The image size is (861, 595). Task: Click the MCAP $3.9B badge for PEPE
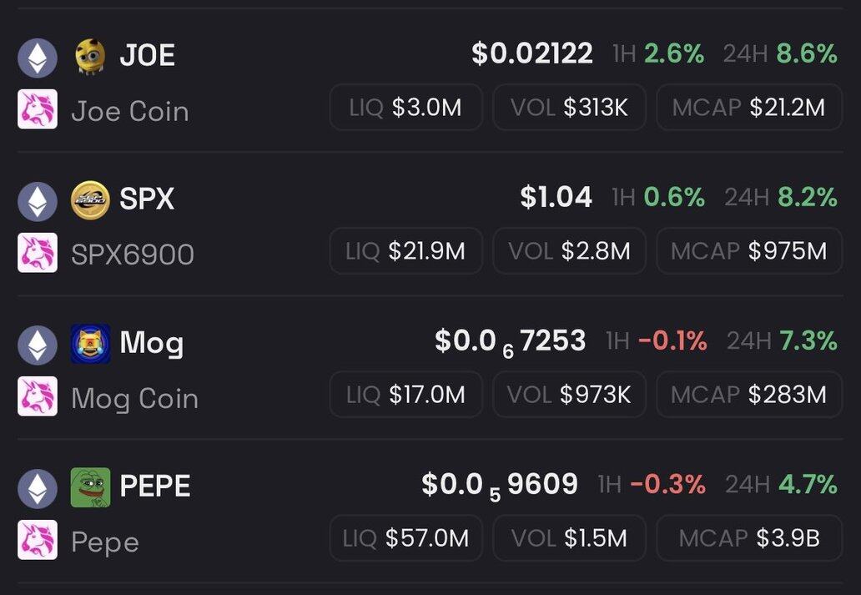748,538
